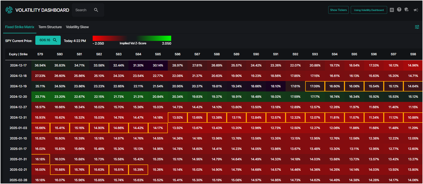Screen dimensions: 423x184
Task: Open the megaphone announcements icon
Action: click(416, 10)
